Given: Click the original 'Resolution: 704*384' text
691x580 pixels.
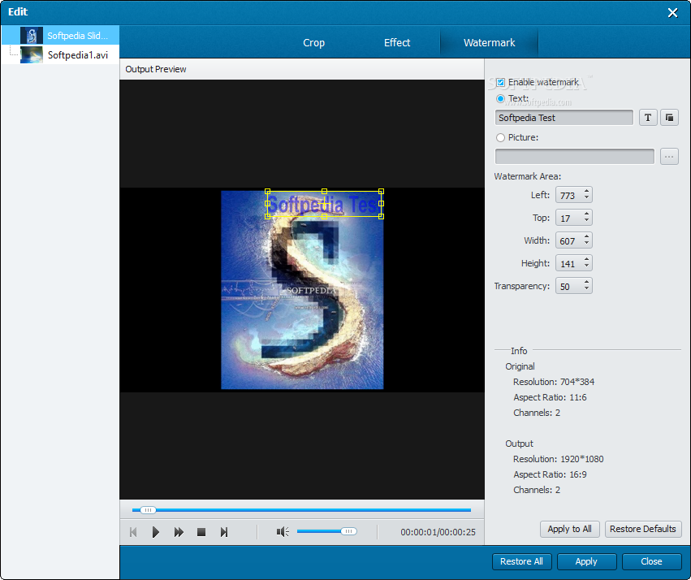Looking at the screenshot, I should [x=554, y=382].
